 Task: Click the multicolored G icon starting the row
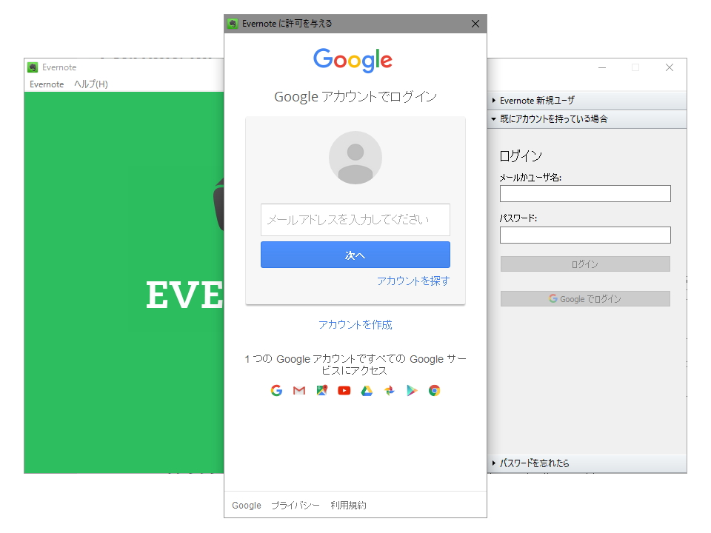point(276,390)
